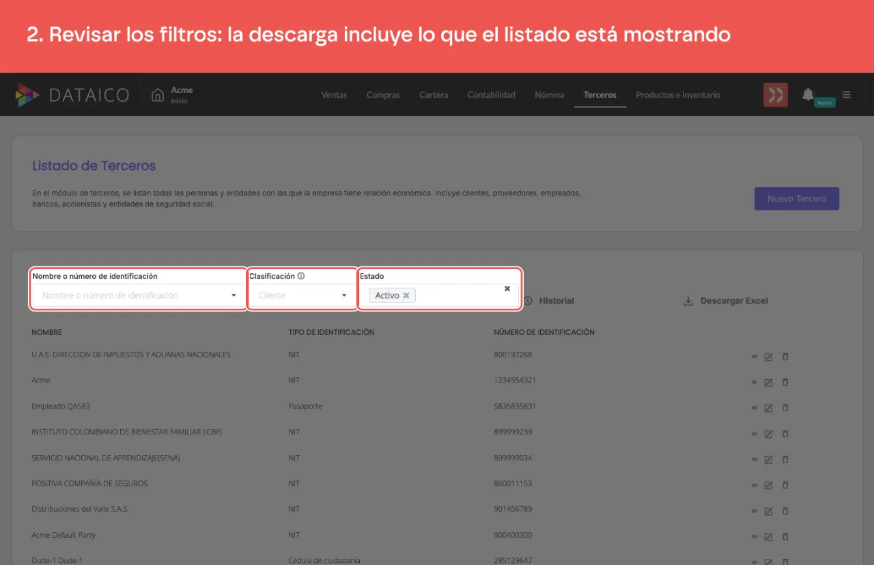Edit the INSTITUTO COLOMBIANO DE BIENESTAR FAMILIAR row
874x565 pixels.
(768, 433)
